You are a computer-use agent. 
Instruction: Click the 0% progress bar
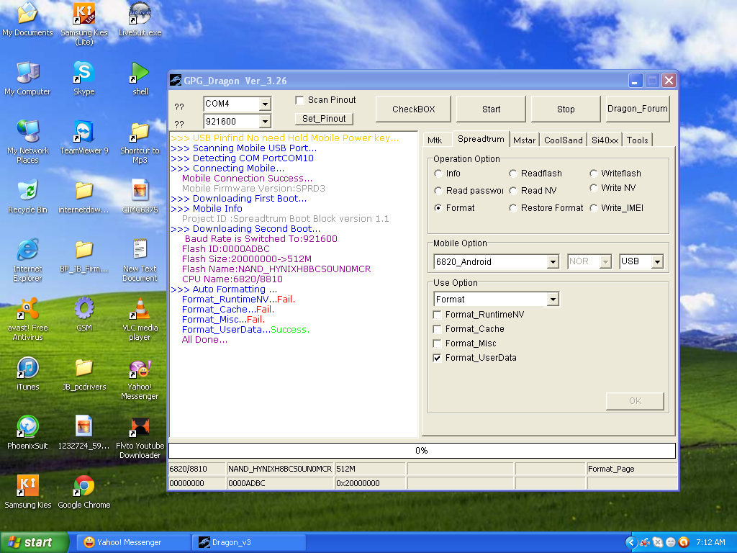click(x=422, y=451)
